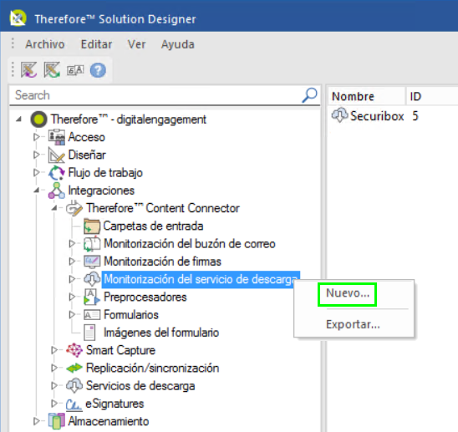Expand the Diseñar tree node
Viewport: 458px width, 432px height.
click(x=36, y=155)
